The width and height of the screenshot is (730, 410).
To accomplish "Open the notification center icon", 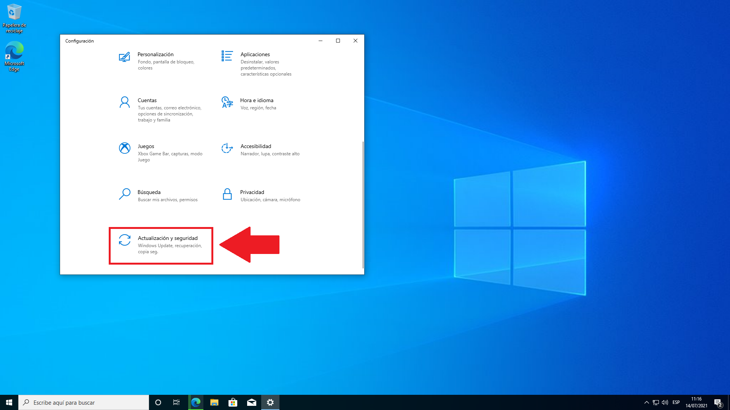I will pyautogui.click(x=718, y=402).
